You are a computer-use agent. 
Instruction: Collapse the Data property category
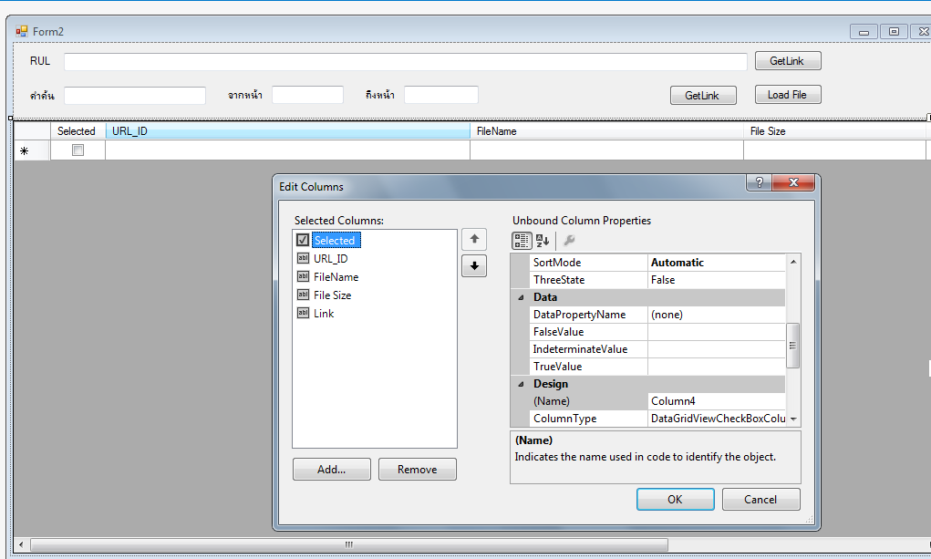point(521,297)
